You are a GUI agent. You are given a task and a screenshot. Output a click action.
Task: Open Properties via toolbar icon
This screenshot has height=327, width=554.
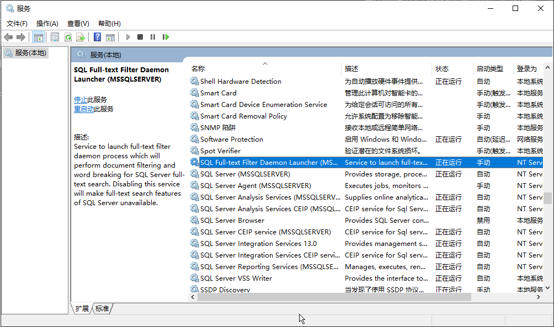tap(55, 37)
